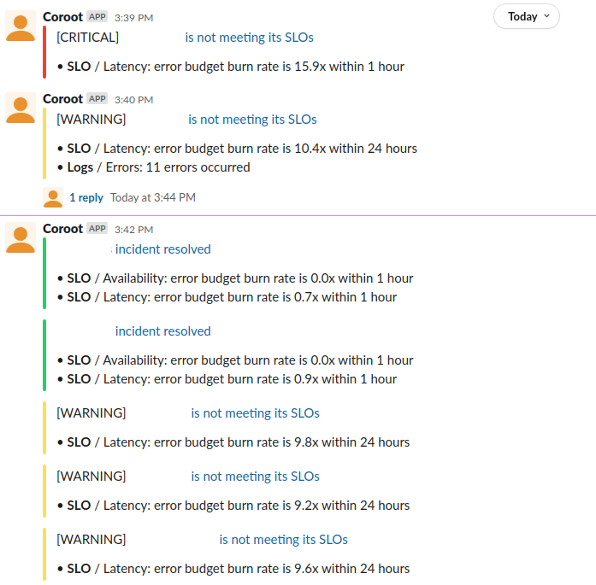The height and width of the screenshot is (585, 596).
Task: Open the CRITICAL "is not meeting its SLOs" link
Action: tap(249, 38)
